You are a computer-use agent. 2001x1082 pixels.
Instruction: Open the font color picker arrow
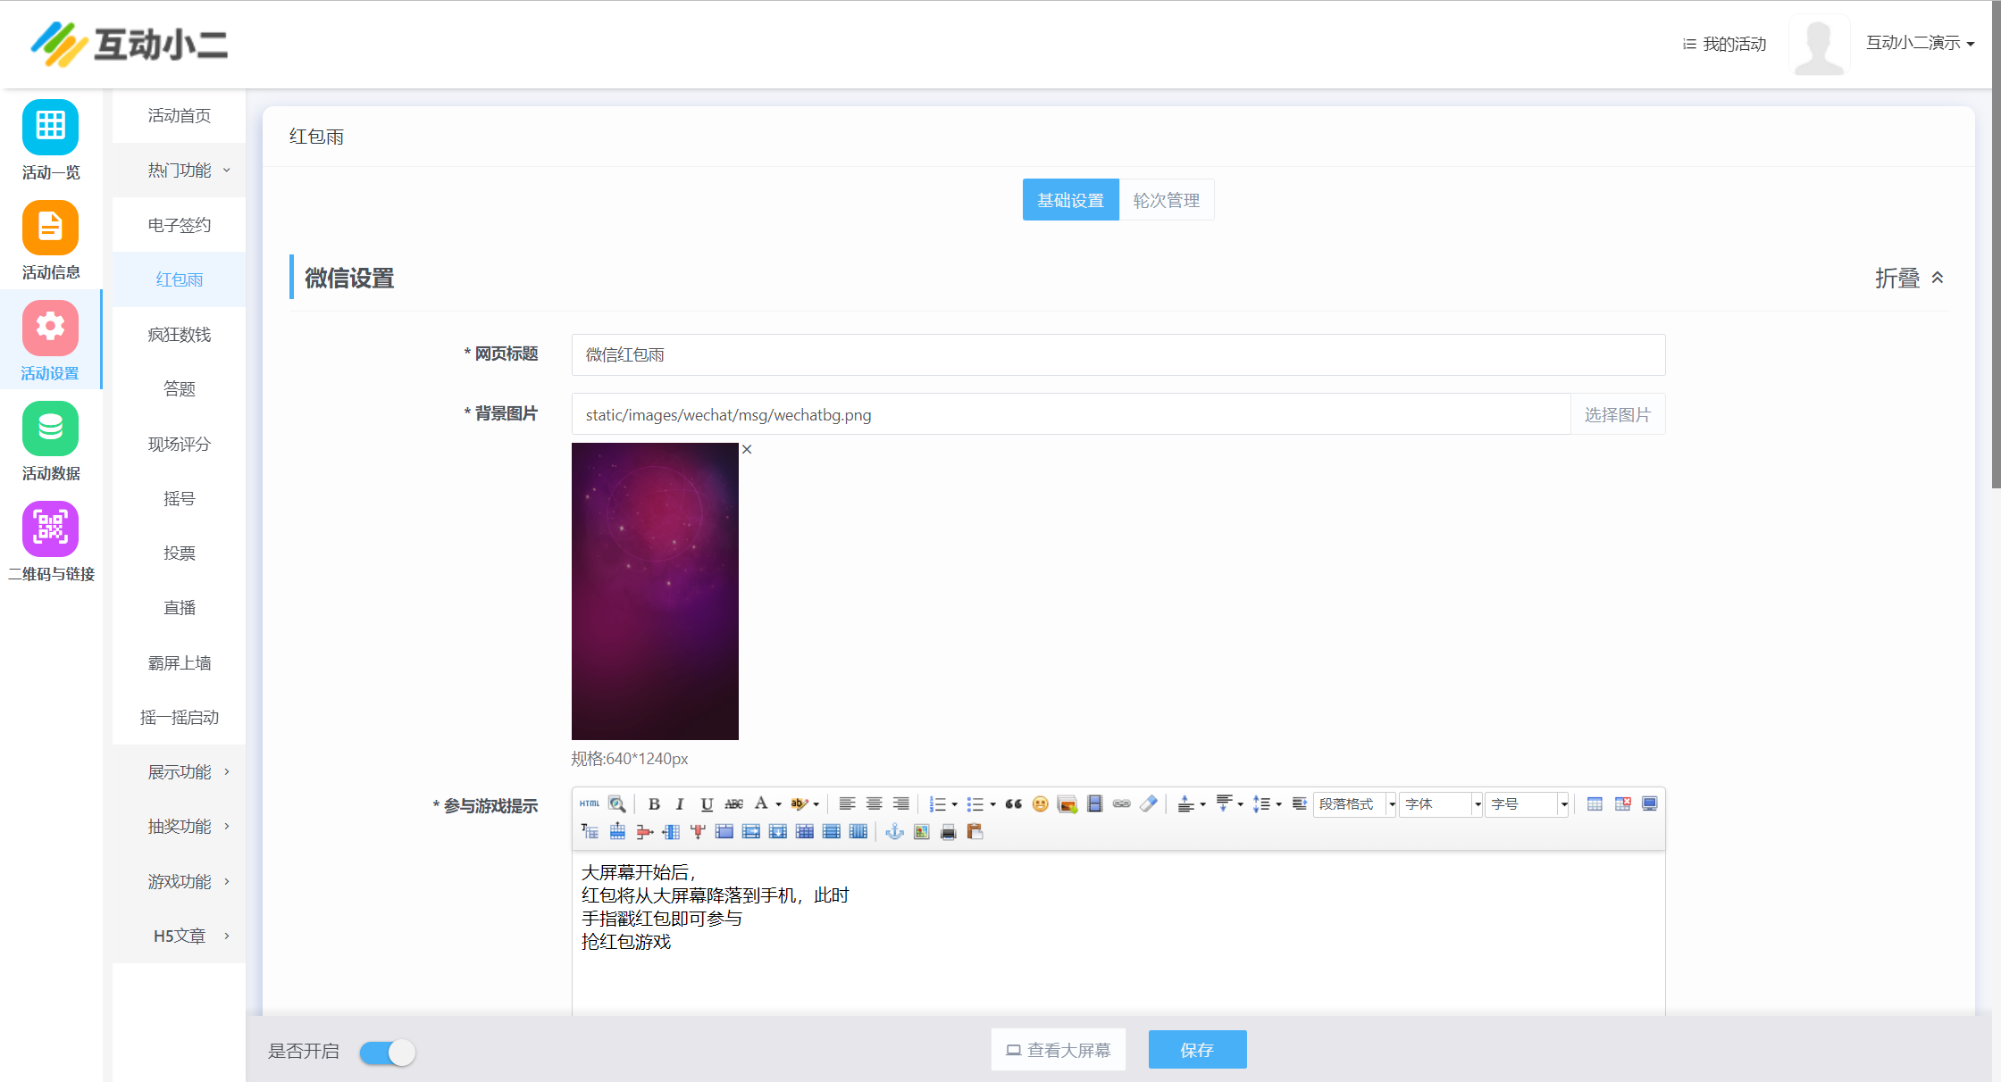[779, 804]
